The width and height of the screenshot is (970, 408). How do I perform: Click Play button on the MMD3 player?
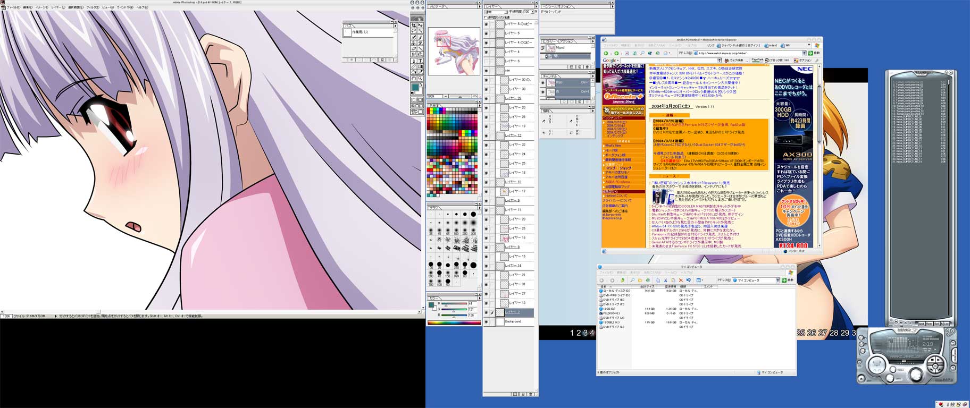[x=938, y=360]
